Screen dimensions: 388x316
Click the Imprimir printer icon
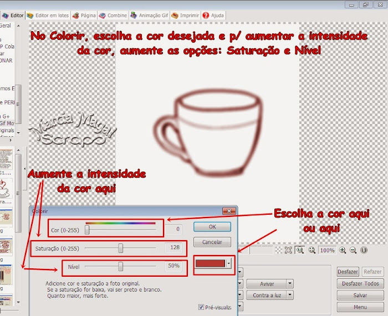pyautogui.click(x=175, y=15)
